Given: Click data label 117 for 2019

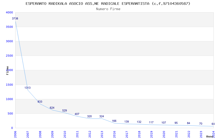Looking at the screenshot, I should (x=151, y=122).
